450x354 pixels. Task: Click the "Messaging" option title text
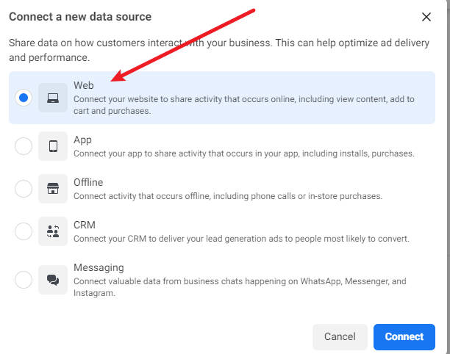point(99,267)
